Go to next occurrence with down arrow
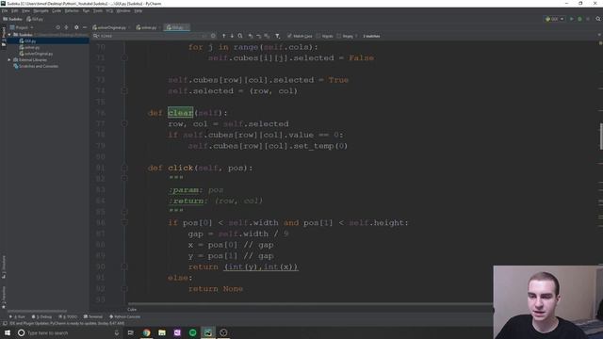603x339 pixels. tap(232, 36)
